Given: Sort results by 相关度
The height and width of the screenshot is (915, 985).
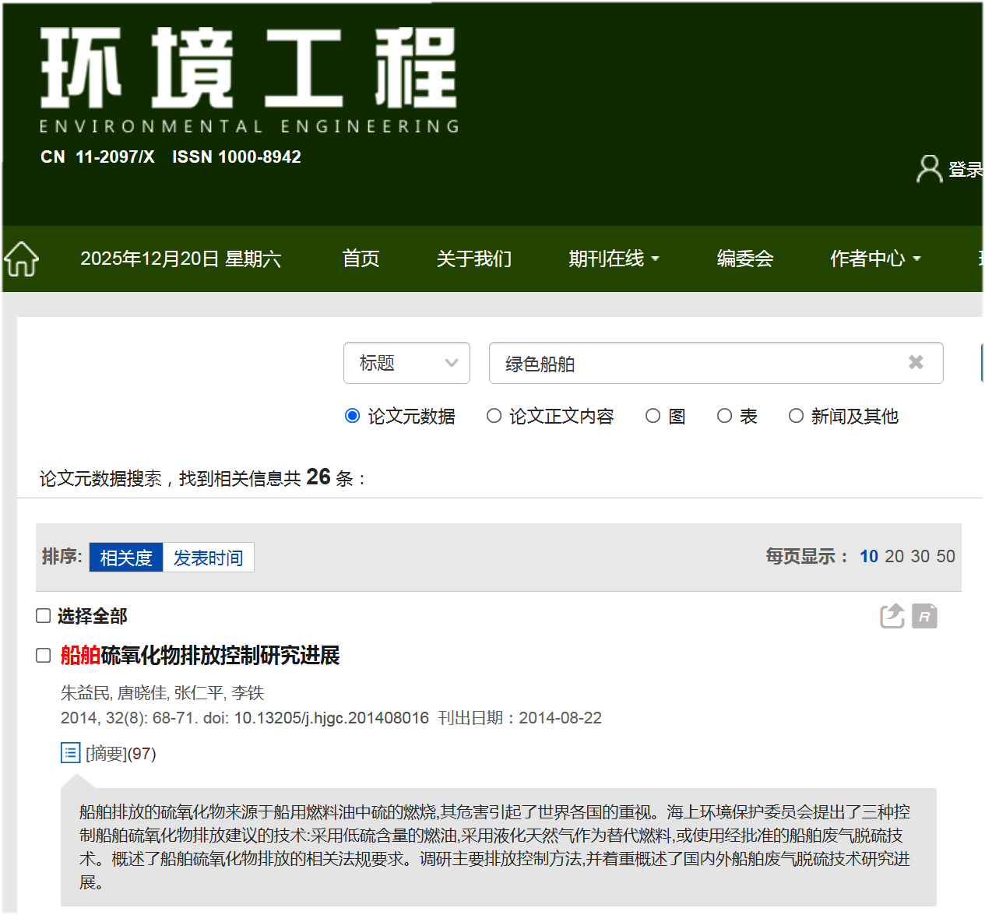Looking at the screenshot, I should 126,558.
